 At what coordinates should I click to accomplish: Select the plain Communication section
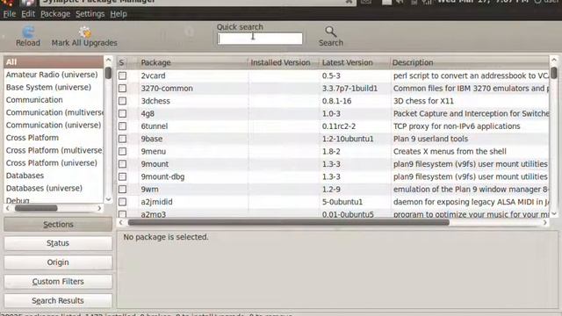point(34,99)
